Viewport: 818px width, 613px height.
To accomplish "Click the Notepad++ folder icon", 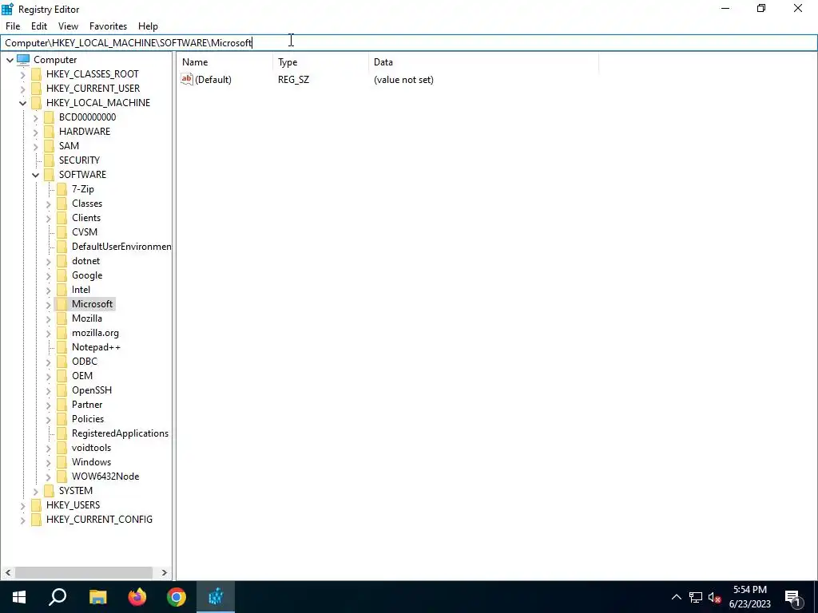I will point(62,347).
